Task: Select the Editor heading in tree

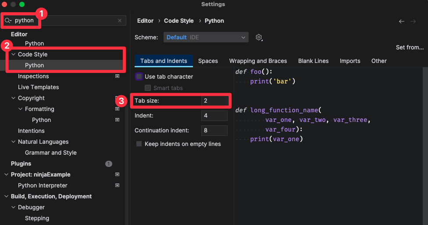Action: [x=19, y=34]
